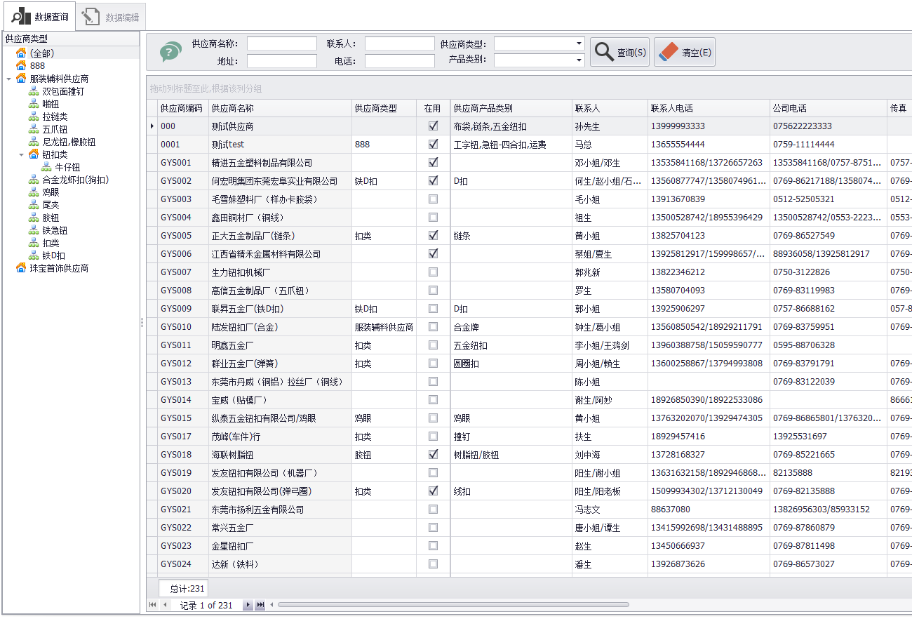Toggle 在用 checkbox for 测试test
Viewport: 912px width, 619px height.
coord(433,145)
